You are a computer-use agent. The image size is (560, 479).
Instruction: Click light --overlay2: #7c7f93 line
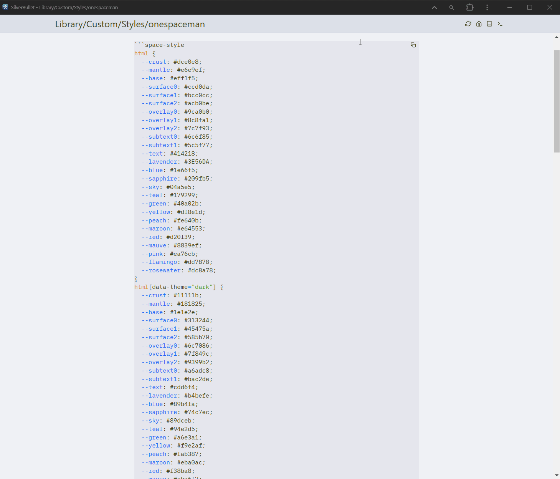point(177,128)
